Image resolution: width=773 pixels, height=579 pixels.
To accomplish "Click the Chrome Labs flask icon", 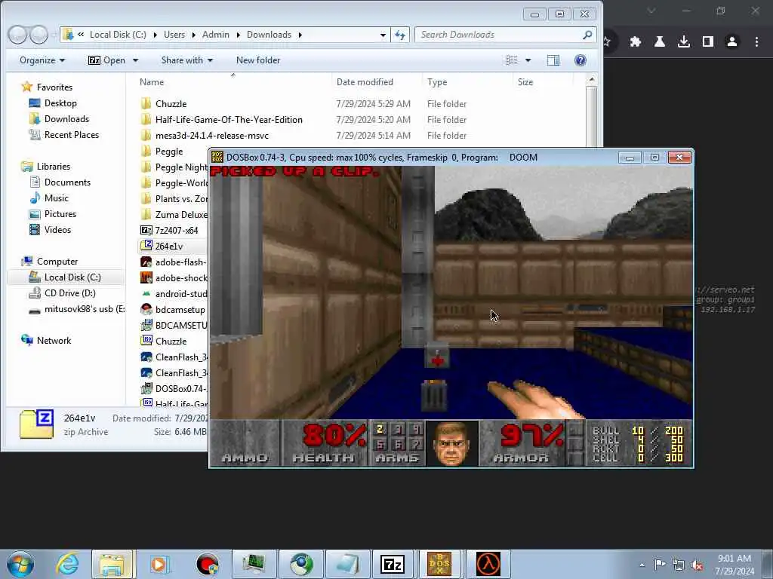I will [x=660, y=42].
